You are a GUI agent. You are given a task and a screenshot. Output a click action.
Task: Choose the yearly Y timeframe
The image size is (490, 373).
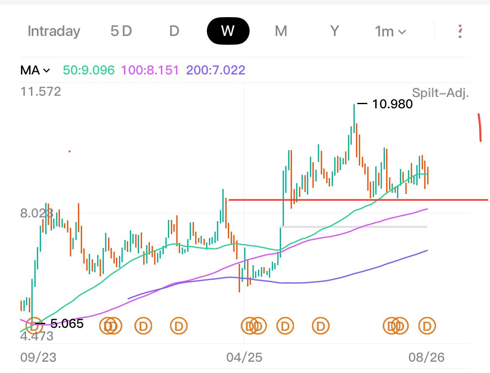click(334, 31)
